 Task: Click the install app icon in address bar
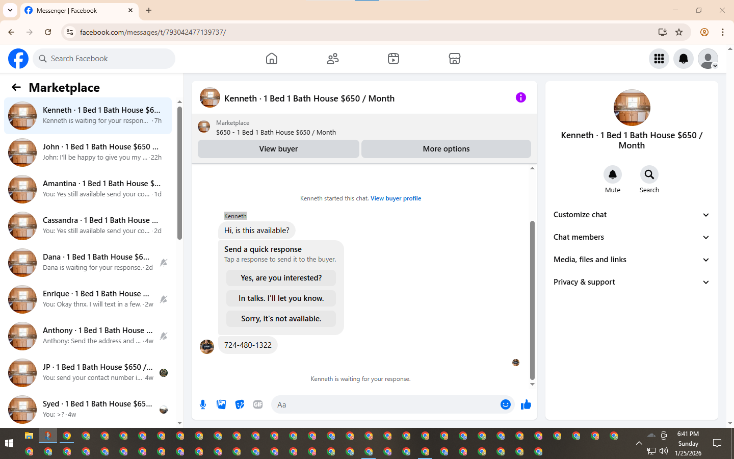[x=663, y=32]
